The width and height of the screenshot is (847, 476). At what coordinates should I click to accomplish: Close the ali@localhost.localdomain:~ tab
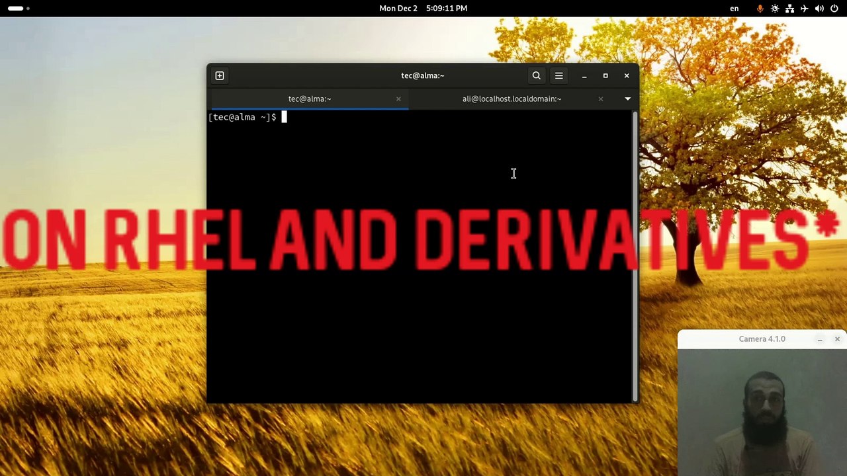[x=601, y=99]
